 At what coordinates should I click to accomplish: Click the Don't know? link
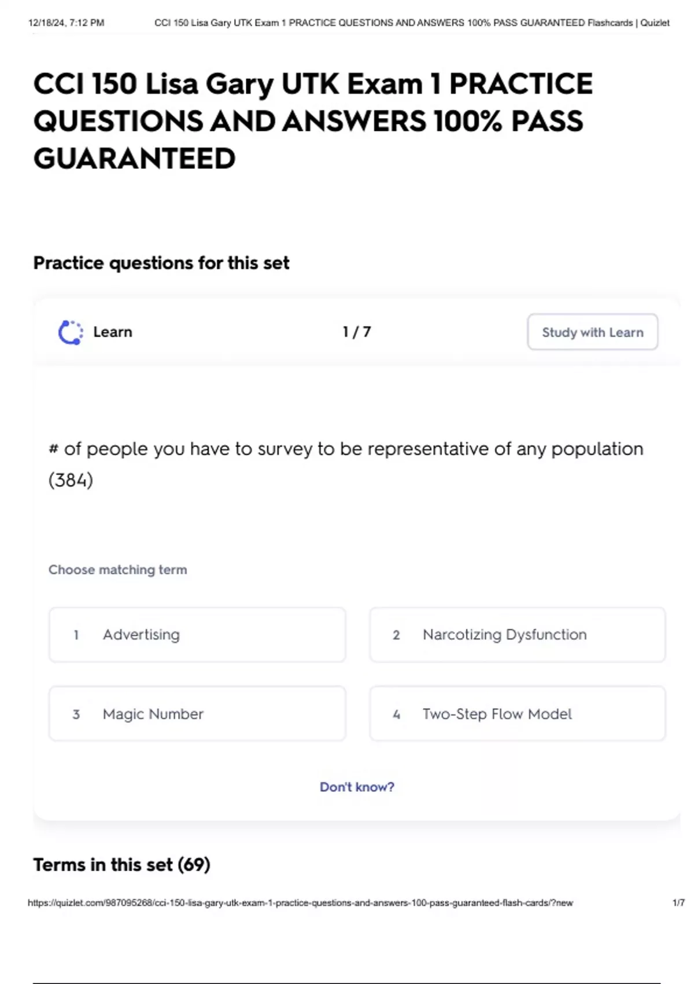click(357, 787)
